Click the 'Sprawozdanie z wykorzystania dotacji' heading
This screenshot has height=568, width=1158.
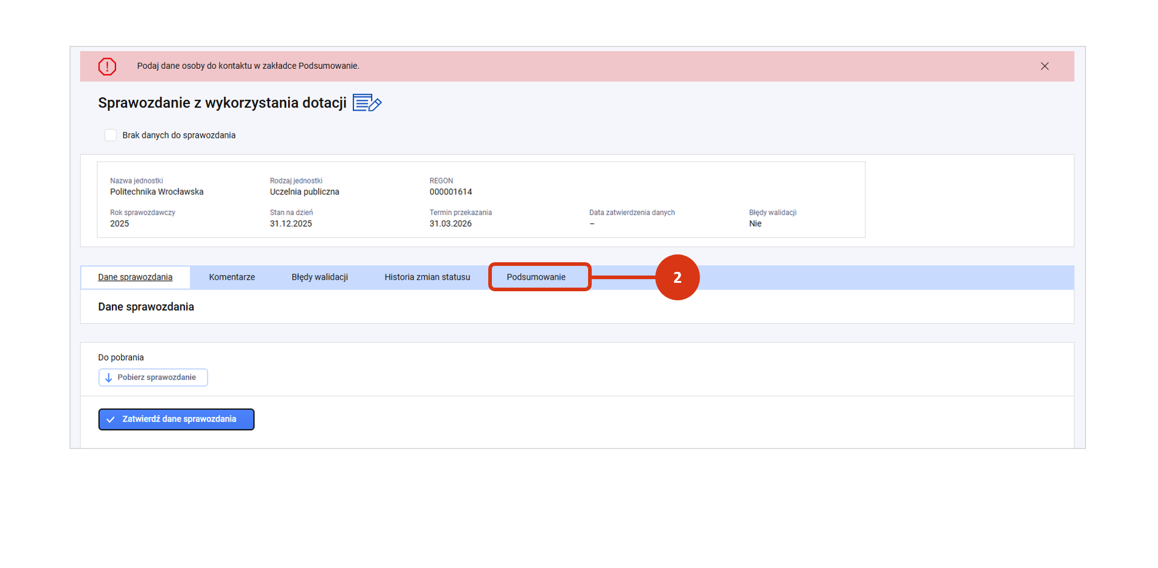click(222, 103)
